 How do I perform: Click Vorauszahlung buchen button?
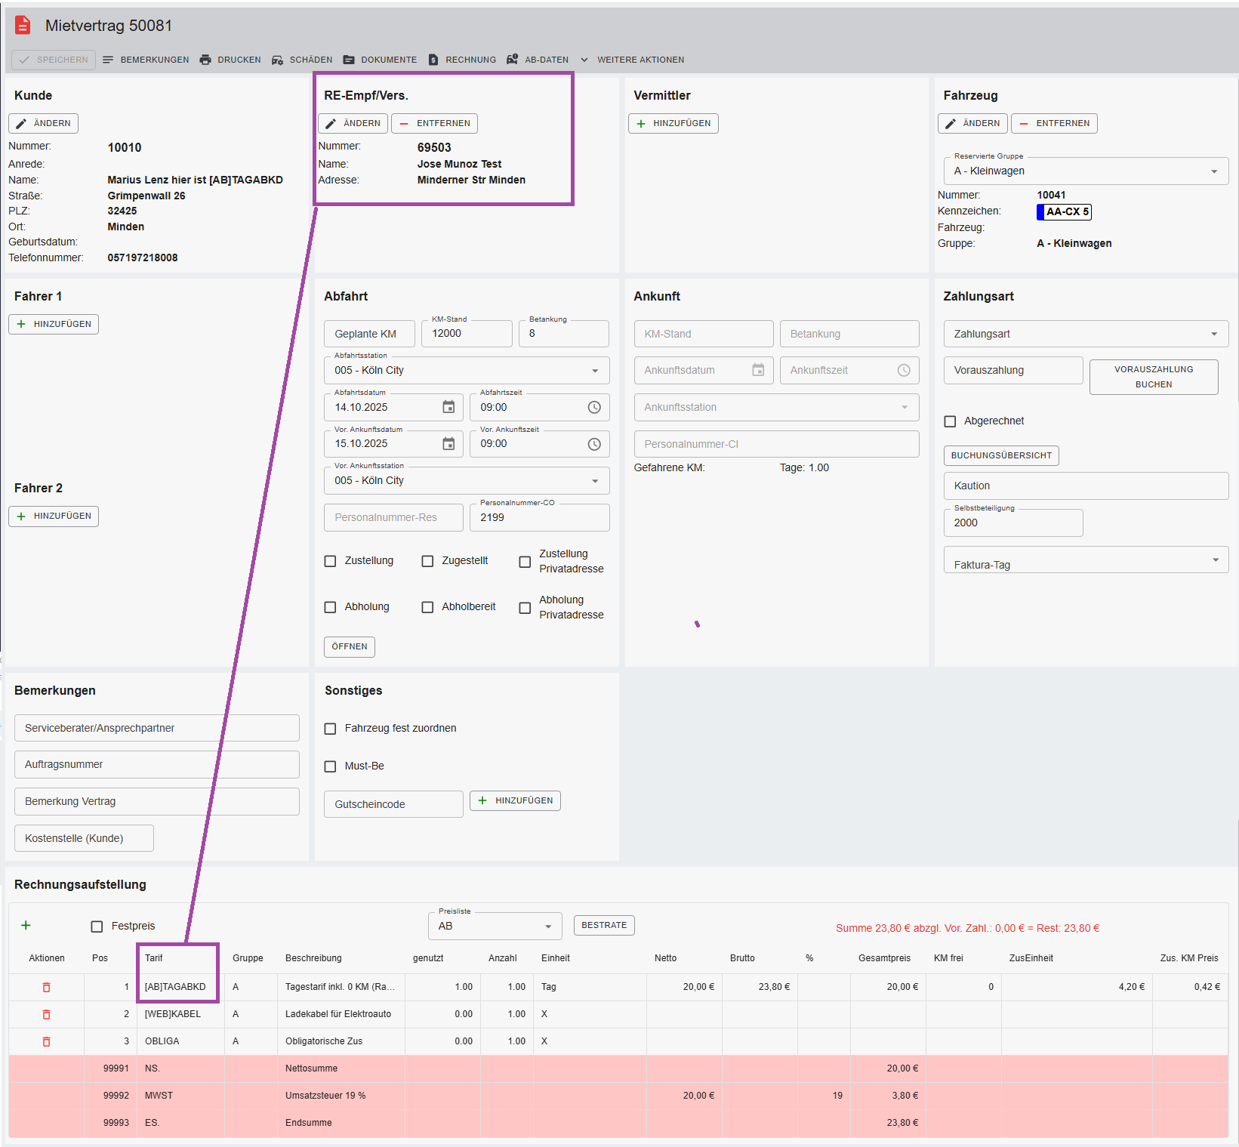1153,377
